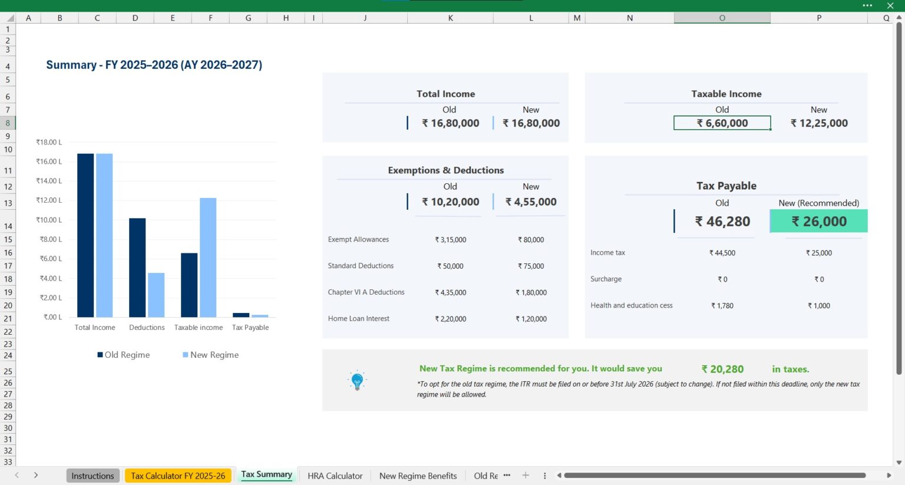Image resolution: width=905 pixels, height=485 pixels.
Task: Select the ₹6,60,000 Taxable Income Old cell
Action: (x=722, y=123)
